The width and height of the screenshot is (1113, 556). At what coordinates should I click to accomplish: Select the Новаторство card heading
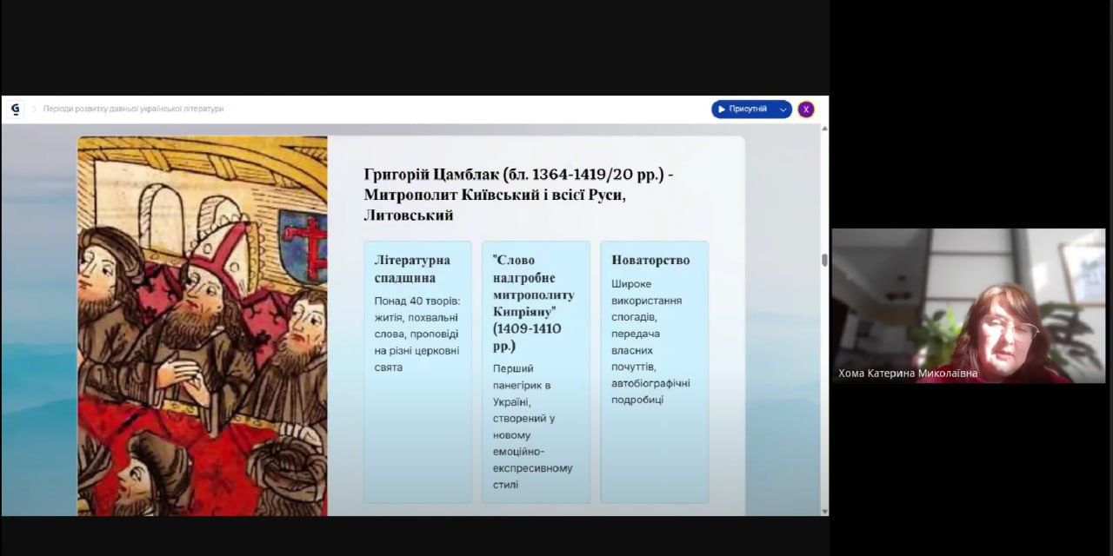tap(650, 260)
